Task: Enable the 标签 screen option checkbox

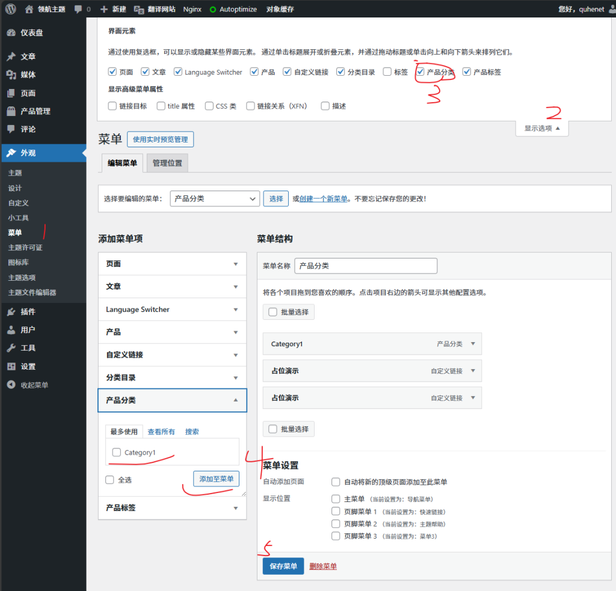Action: click(x=387, y=72)
